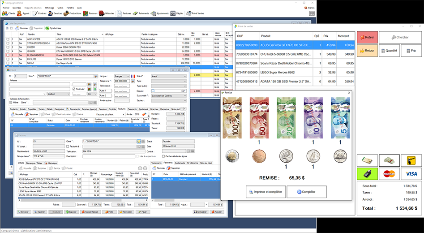The height and width of the screenshot is (233, 424).
Task: Click the Chercher button
Action: 400,37
